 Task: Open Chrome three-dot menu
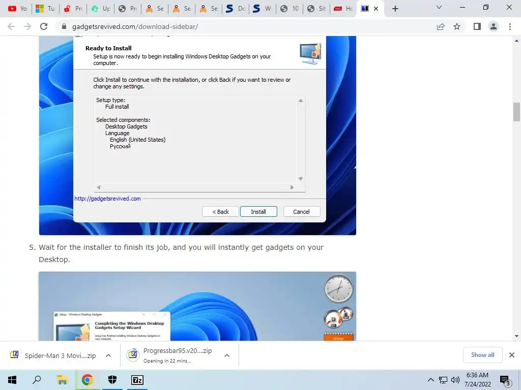pyautogui.click(x=510, y=26)
